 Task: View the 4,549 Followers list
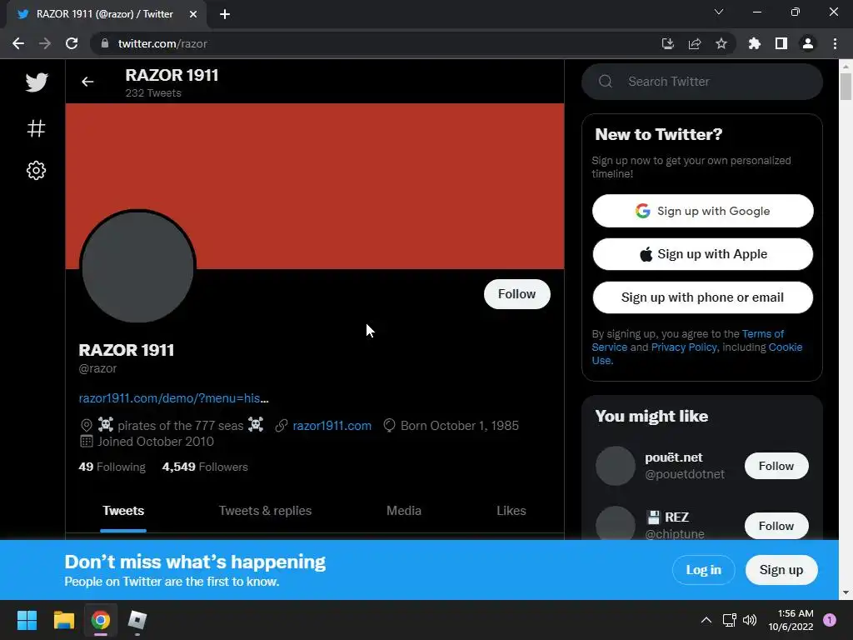tap(205, 467)
